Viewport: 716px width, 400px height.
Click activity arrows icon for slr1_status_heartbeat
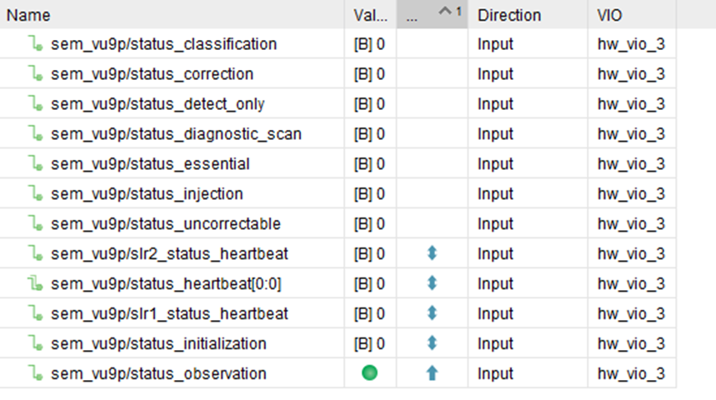point(432,313)
